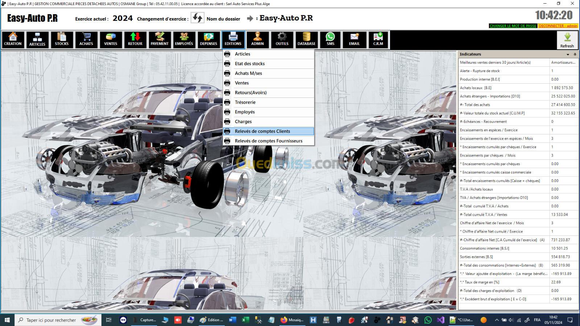Collapse the open EDITIONS dropdown menu
580x326 pixels.
[233, 39]
